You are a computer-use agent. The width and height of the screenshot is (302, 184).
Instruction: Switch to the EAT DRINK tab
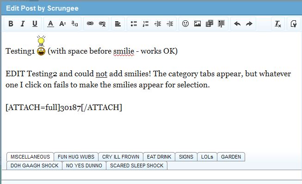tap(159, 157)
